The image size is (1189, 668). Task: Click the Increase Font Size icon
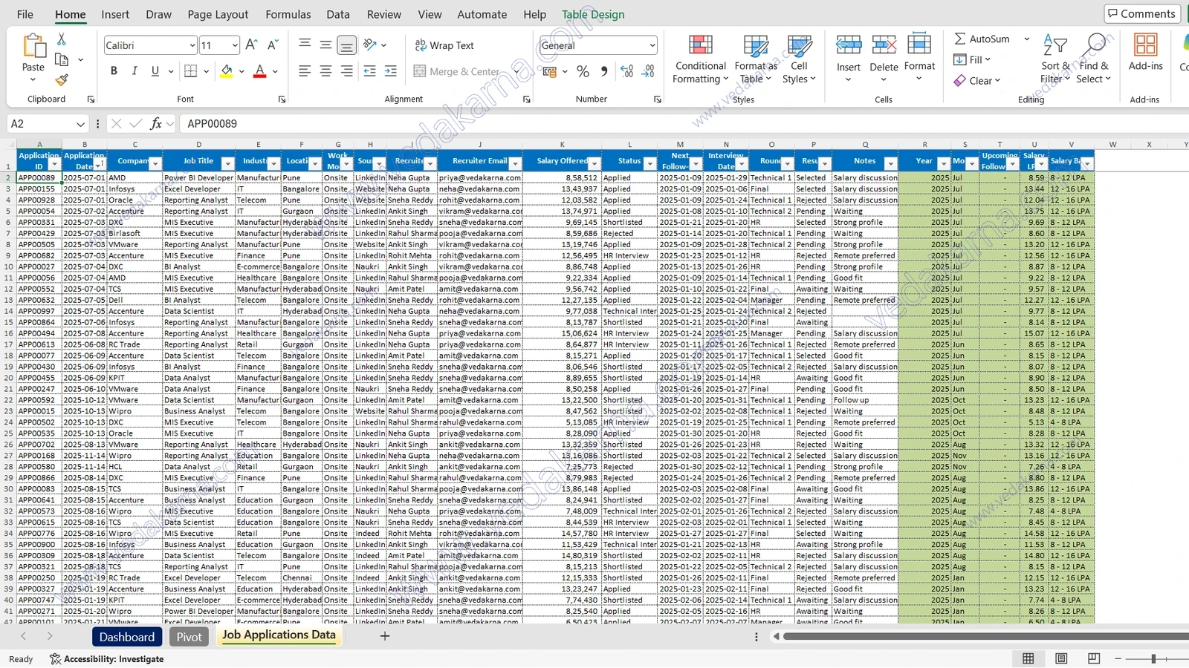click(251, 45)
